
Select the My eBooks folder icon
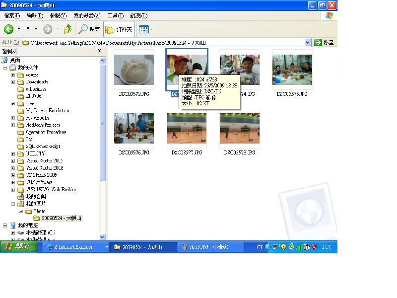point(20,118)
